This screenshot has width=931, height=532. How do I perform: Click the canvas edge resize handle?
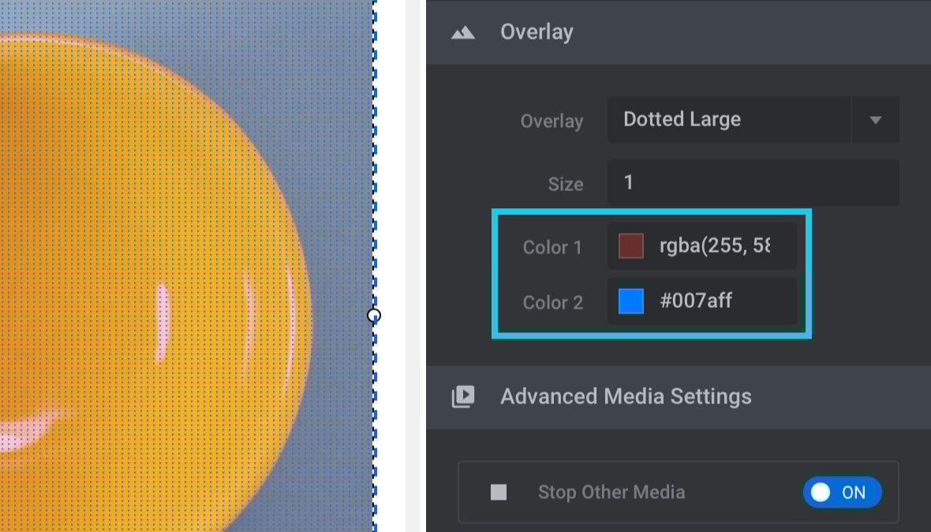point(374,316)
